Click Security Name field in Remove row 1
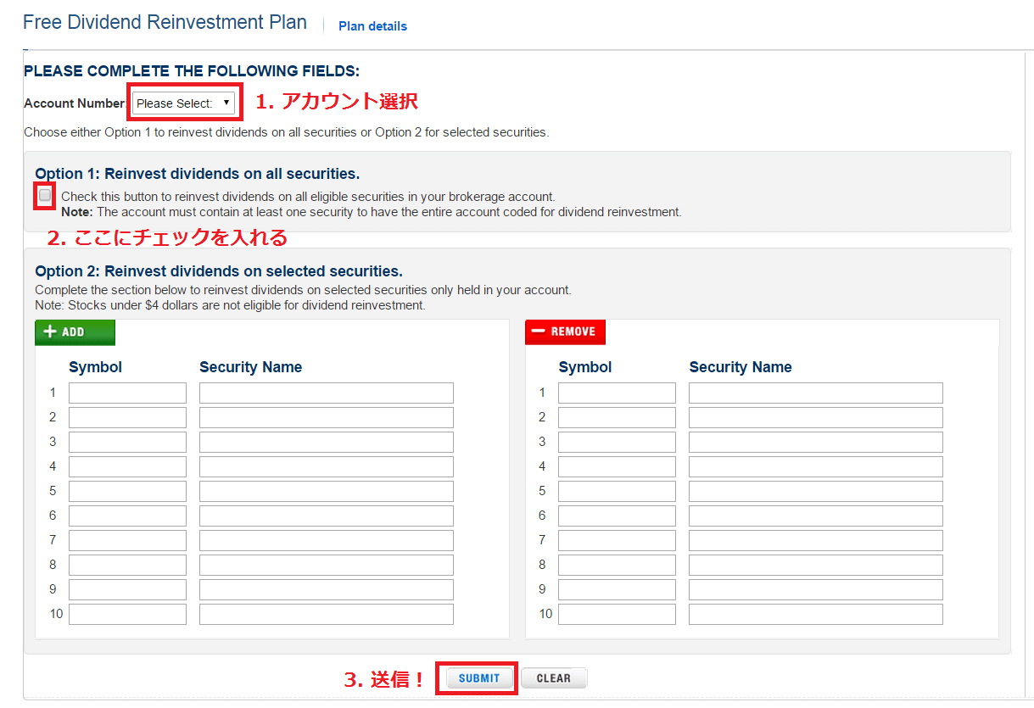 tap(815, 393)
